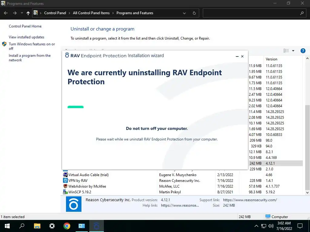The height and width of the screenshot is (232, 310).
Task: Expand address bar history dropdown
Action: click(x=184, y=13)
